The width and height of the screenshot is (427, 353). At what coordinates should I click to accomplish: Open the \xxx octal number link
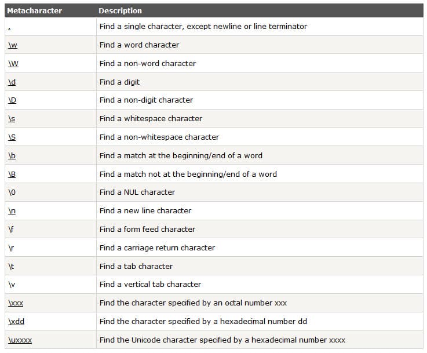pos(16,303)
